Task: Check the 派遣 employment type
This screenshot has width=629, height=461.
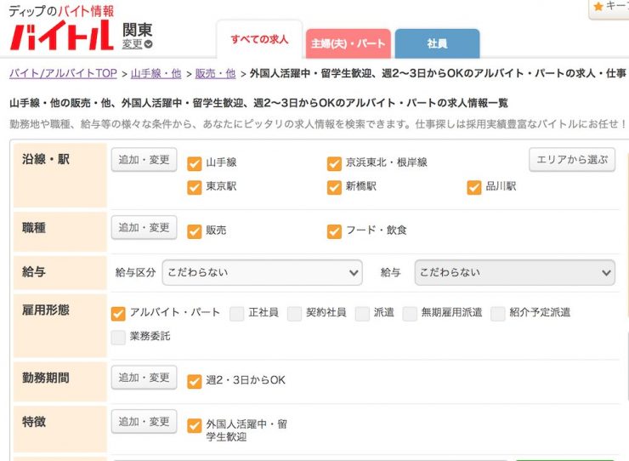Action: [363, 313]
